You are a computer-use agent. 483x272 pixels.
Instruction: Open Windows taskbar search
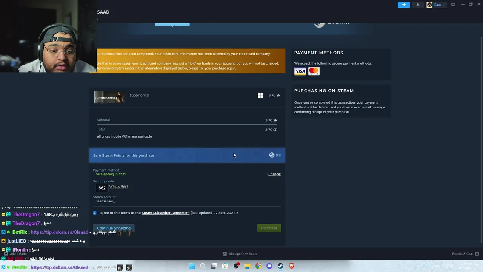[x=203, y=266]
